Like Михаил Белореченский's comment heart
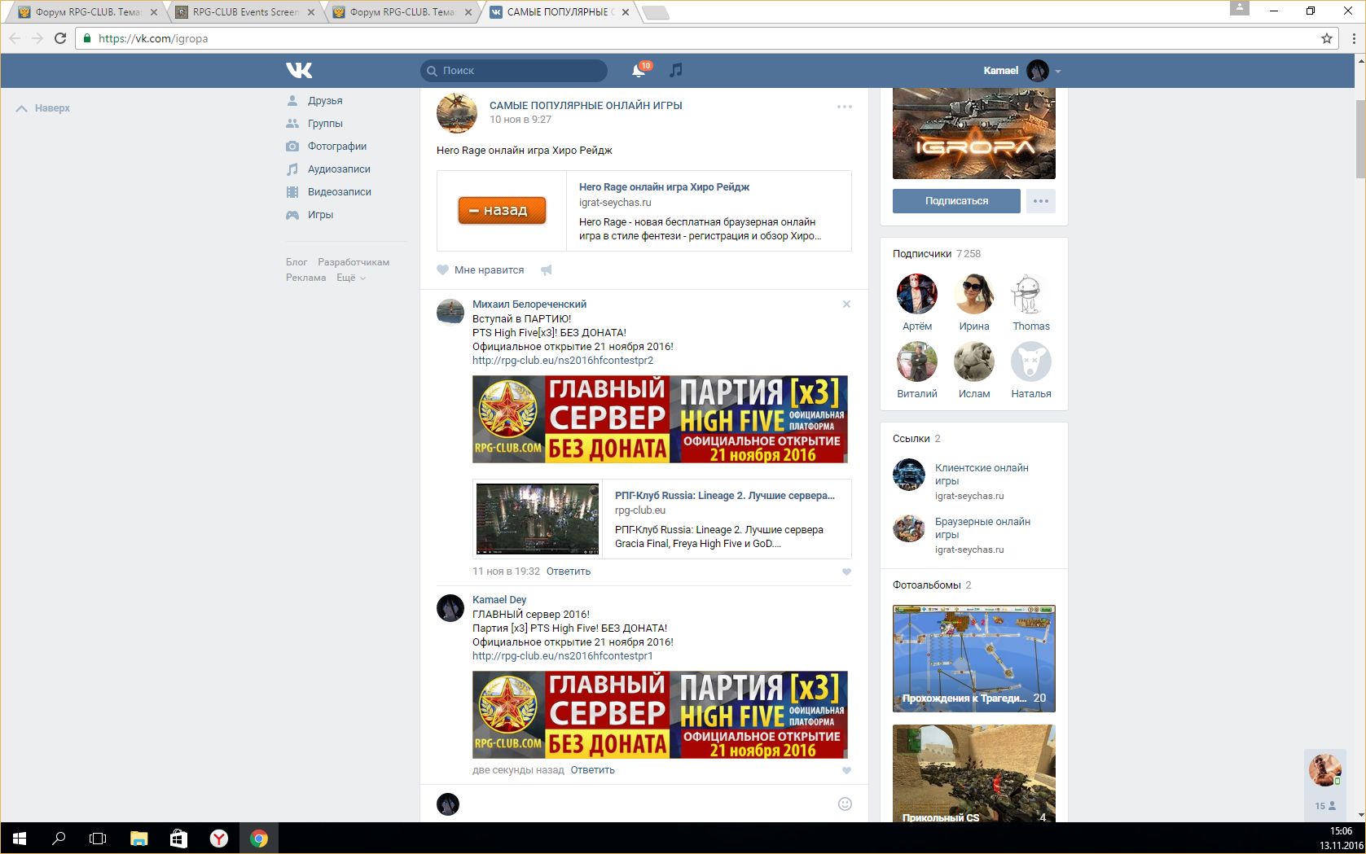 click(x=846, y=572)
